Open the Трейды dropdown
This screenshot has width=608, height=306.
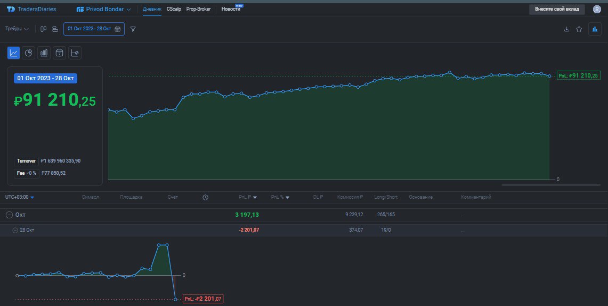pyautogui.click(x=17, y=29)
